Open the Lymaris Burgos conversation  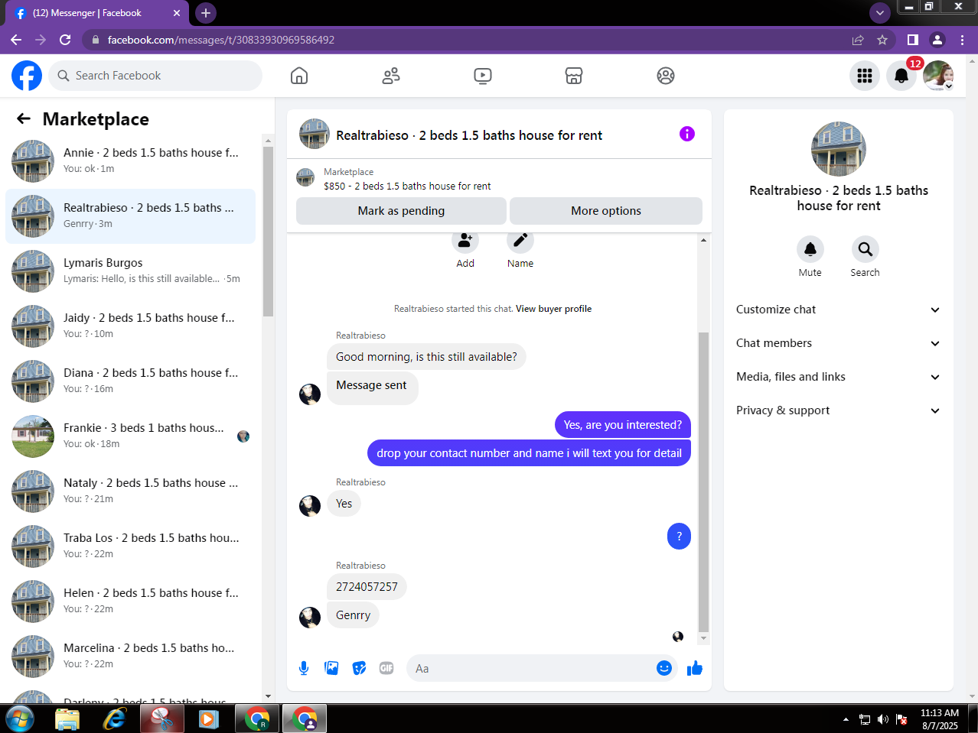tap(131, 271)
